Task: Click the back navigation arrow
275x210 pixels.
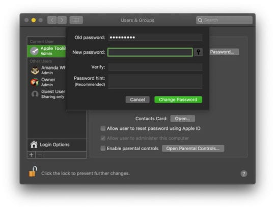Action: (52, 20)
